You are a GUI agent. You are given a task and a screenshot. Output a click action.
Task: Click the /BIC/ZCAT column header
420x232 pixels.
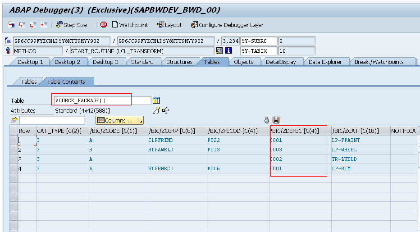click(361, 131)
